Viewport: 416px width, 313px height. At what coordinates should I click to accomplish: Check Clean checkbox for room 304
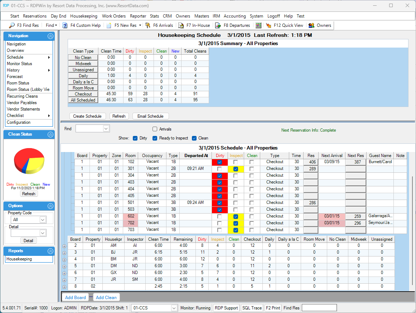click(x=252, y=176)
